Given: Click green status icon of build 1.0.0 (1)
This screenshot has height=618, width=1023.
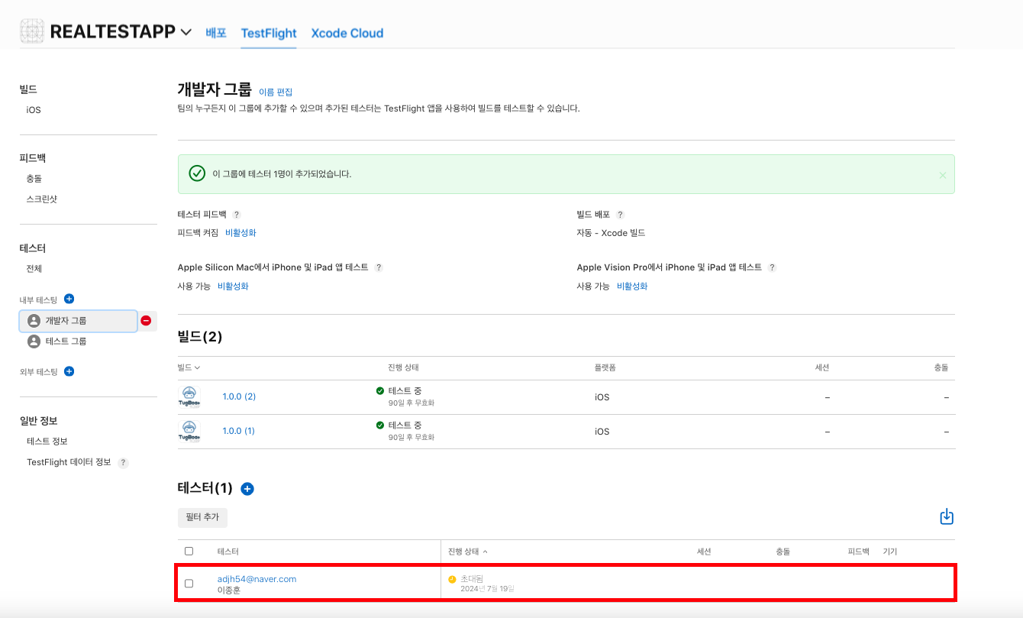Looking at the screenshot, I should coord(380,425).
